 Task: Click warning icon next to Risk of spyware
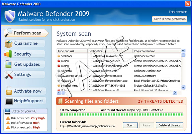[x=8, y=123]
